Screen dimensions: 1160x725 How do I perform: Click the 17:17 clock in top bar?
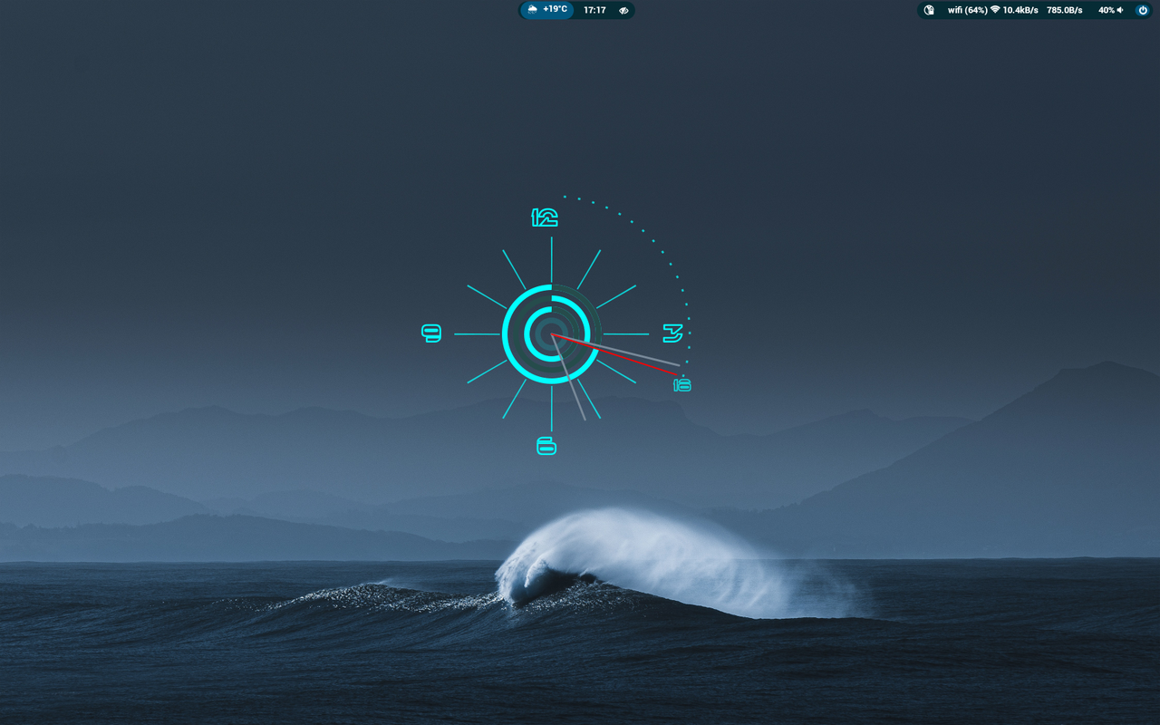[594, 10]
